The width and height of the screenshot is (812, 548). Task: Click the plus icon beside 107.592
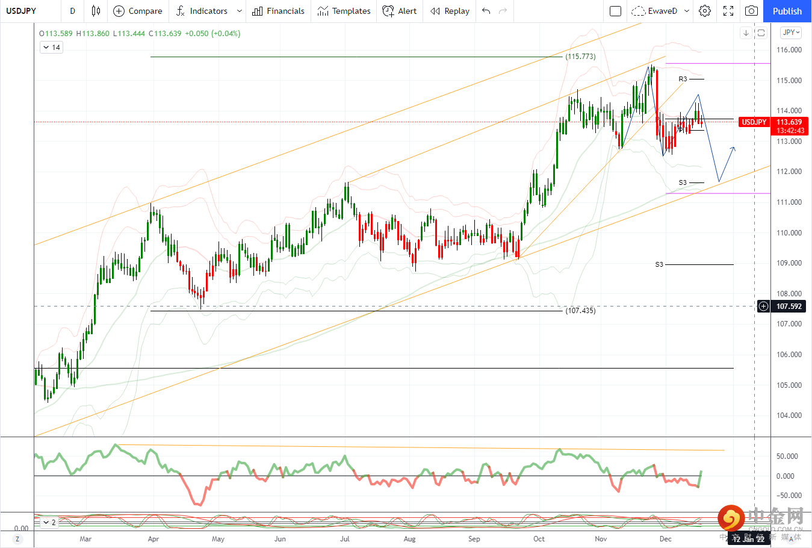[763, 306]
